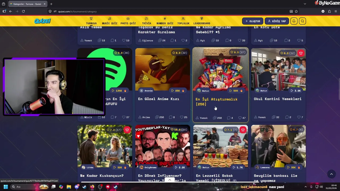Open the site search magnifier icon
Screen dimensions: 340x191
pos(302,21)
